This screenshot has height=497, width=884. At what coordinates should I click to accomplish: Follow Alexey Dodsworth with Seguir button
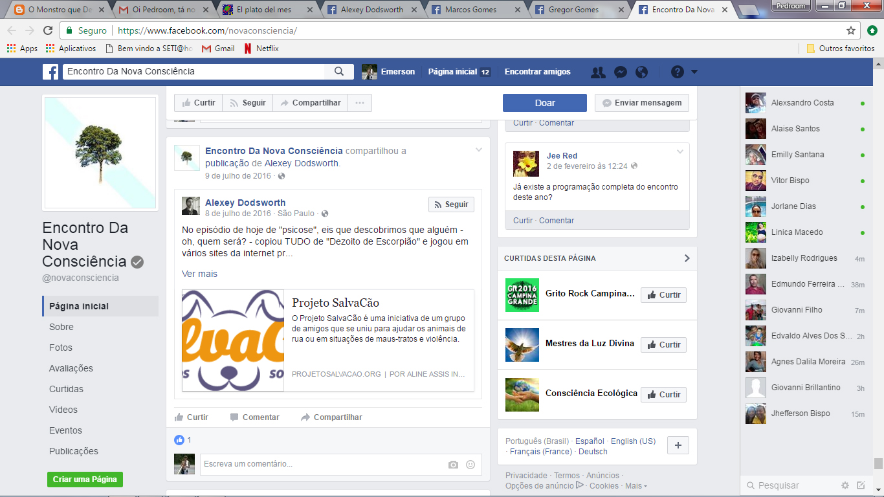[451, 204]
